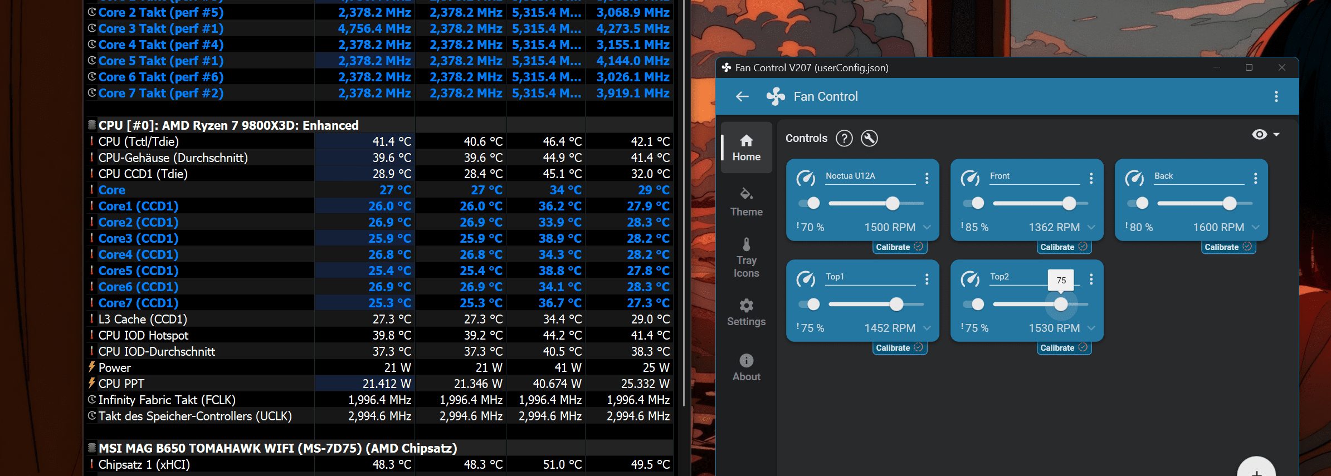Toggle manual control switch on Back card

point(1138,203)
